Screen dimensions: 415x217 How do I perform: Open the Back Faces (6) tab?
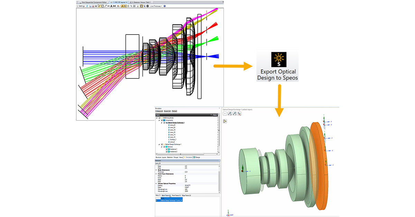tap(167, 195)
